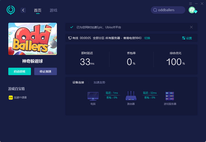Click the checkmark icon in notification bar
Viewport: 206px width, 142px height.
point(71,27)
